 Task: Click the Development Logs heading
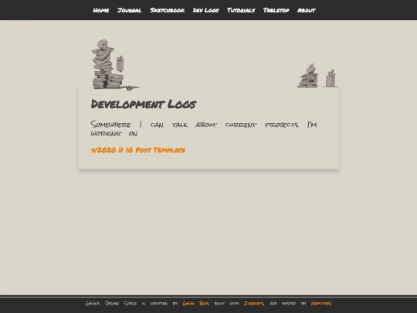coord(144,104)
